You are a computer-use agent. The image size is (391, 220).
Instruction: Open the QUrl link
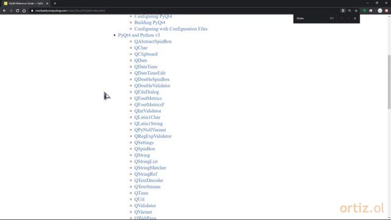point(139,199)
